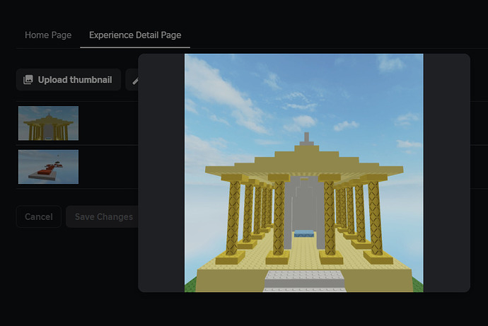The height and width of the screenshot is (326, 488).
Task: Click the Cancel button
Action: (x=39, y=216)
